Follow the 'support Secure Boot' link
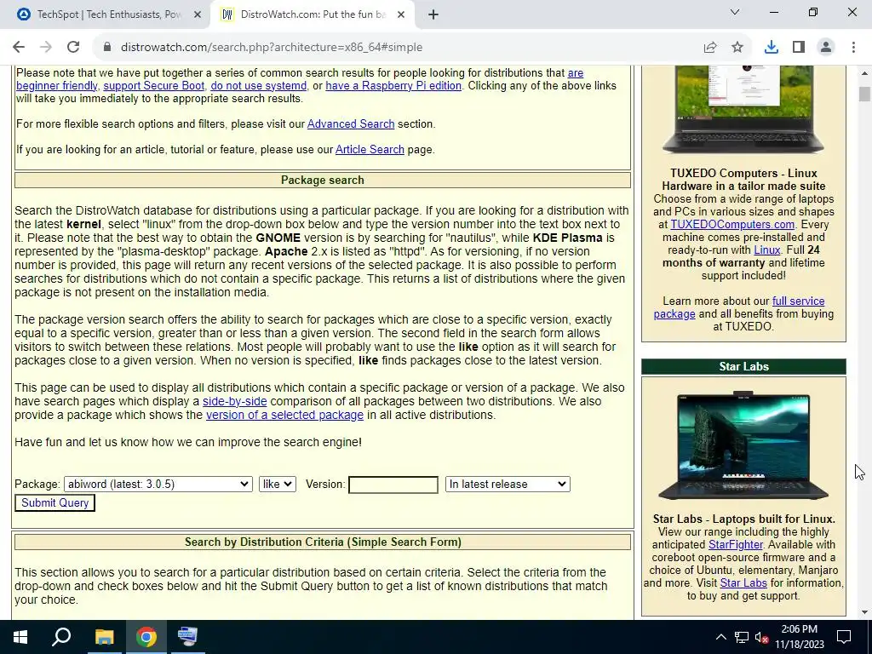The height and width of the screenshot is (654, 872). click(x=154, y=86)
